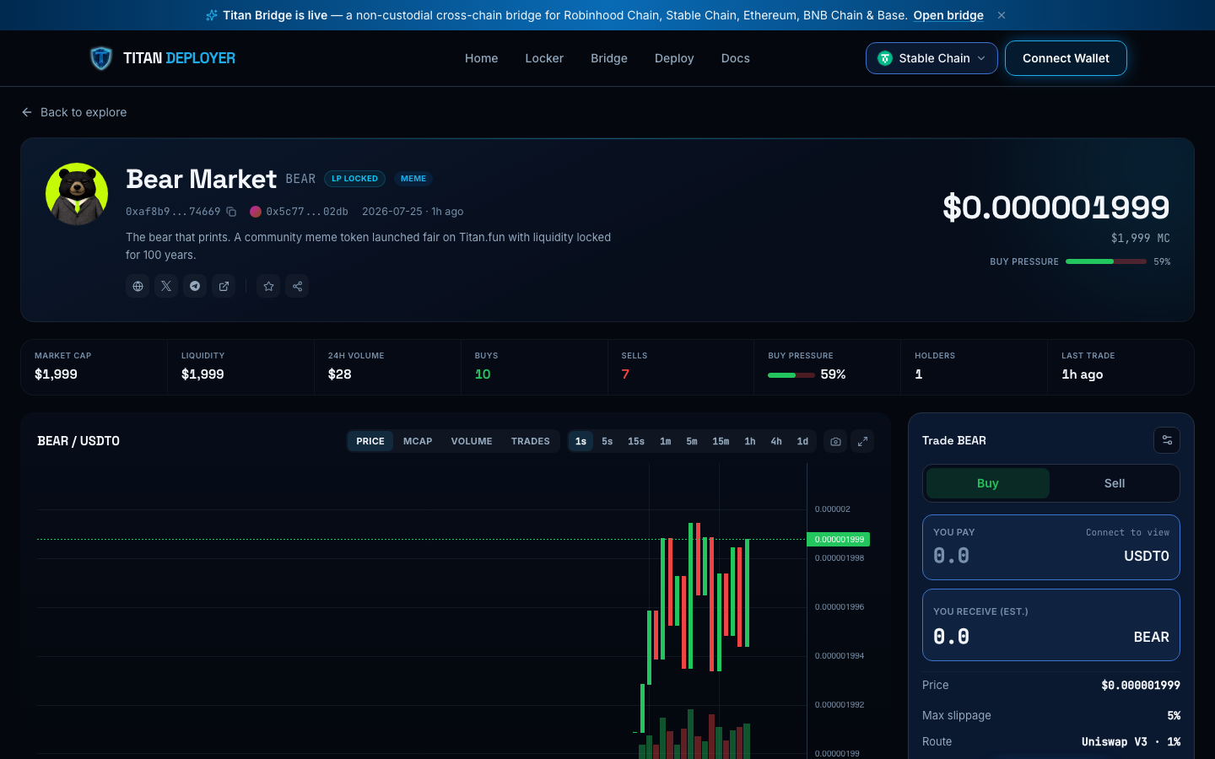
Task: Copy the contract address 0xaf8b9...74669
Action: [x=231, y=212]
